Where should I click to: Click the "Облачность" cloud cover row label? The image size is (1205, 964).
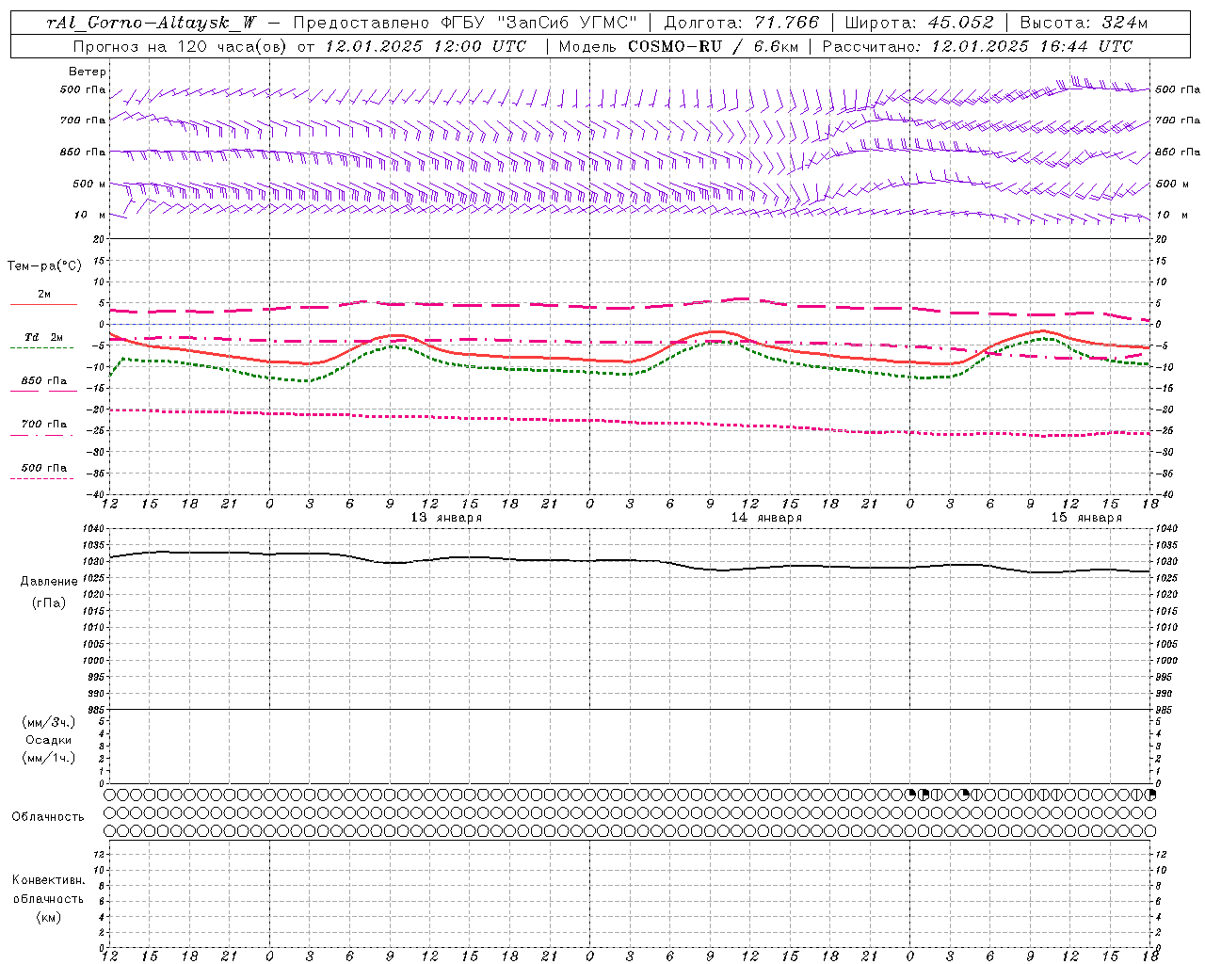[x=48, y=817]
